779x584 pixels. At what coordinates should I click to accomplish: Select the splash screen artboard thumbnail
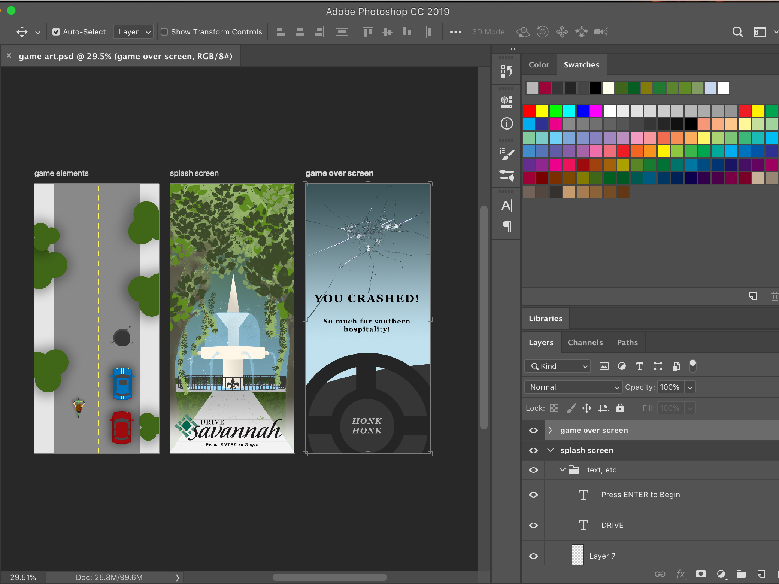(232, 319)
